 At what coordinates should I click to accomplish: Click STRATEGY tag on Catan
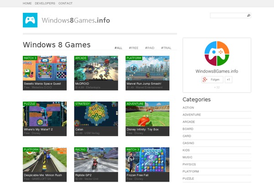pos(82,104)
